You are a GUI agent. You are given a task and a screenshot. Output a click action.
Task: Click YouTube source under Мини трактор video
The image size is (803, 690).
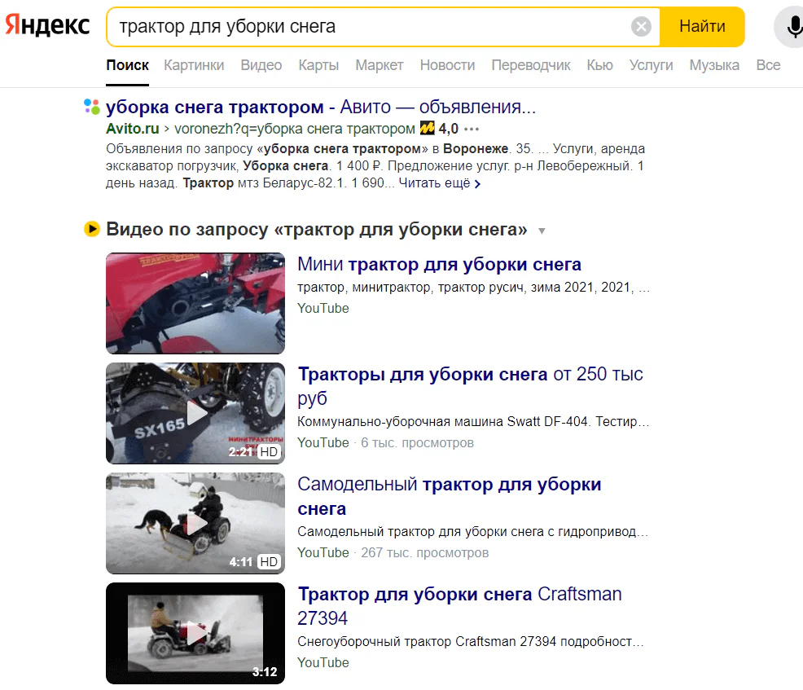(x=323, y=309)
